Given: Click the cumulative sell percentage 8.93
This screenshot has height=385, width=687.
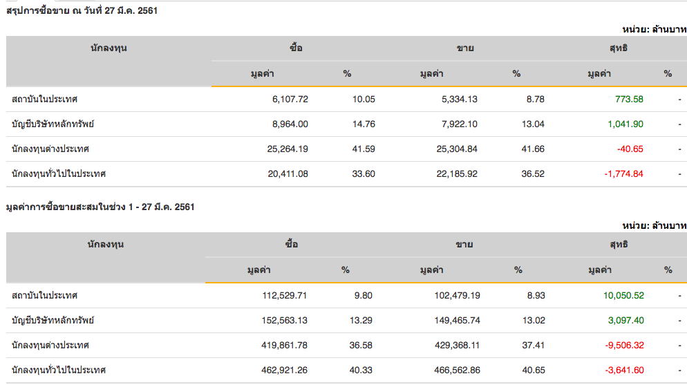Looking at the screenshot, I should coord(536,295).
